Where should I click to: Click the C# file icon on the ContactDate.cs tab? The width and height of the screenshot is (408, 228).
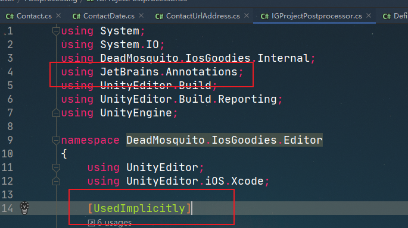point(76,17)
